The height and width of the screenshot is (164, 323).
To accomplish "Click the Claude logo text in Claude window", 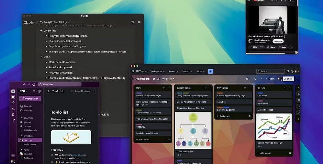I will click(x=29, y=22).
